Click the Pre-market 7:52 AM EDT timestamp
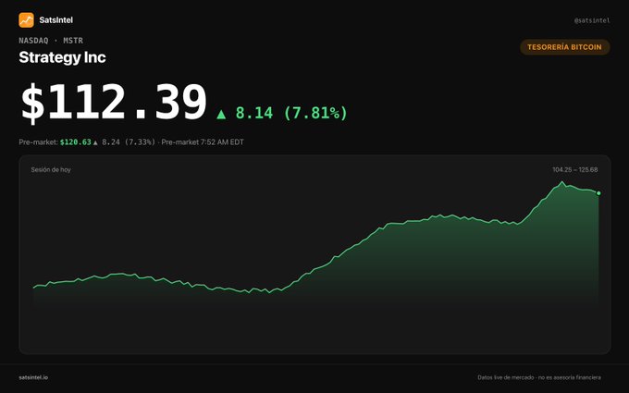Viewport: 629px width, 393px height. (203, 142)
